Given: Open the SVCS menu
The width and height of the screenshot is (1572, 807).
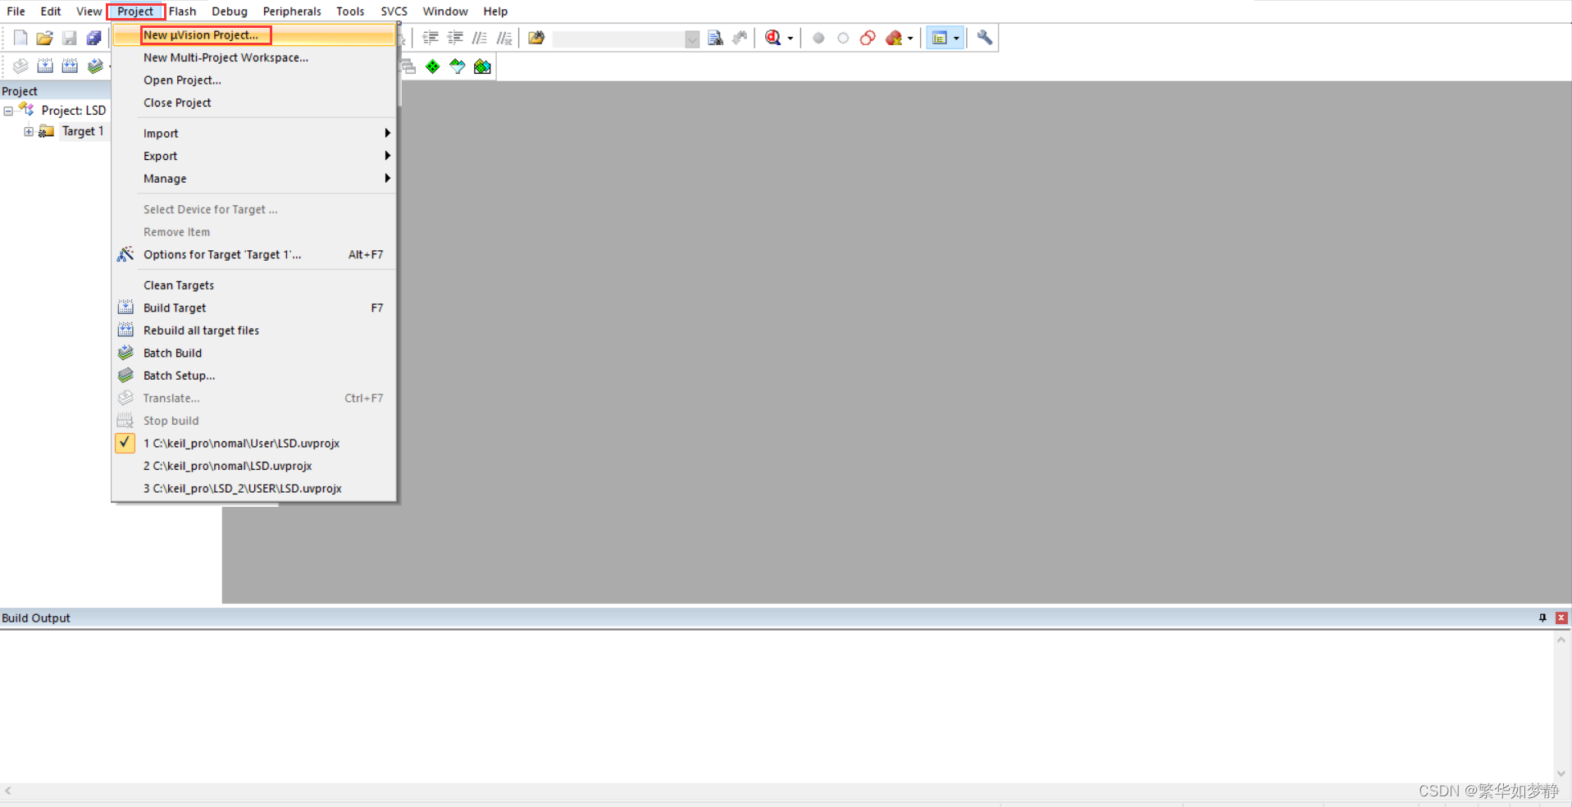Looking at the screenshot, I should coord(394,11).
